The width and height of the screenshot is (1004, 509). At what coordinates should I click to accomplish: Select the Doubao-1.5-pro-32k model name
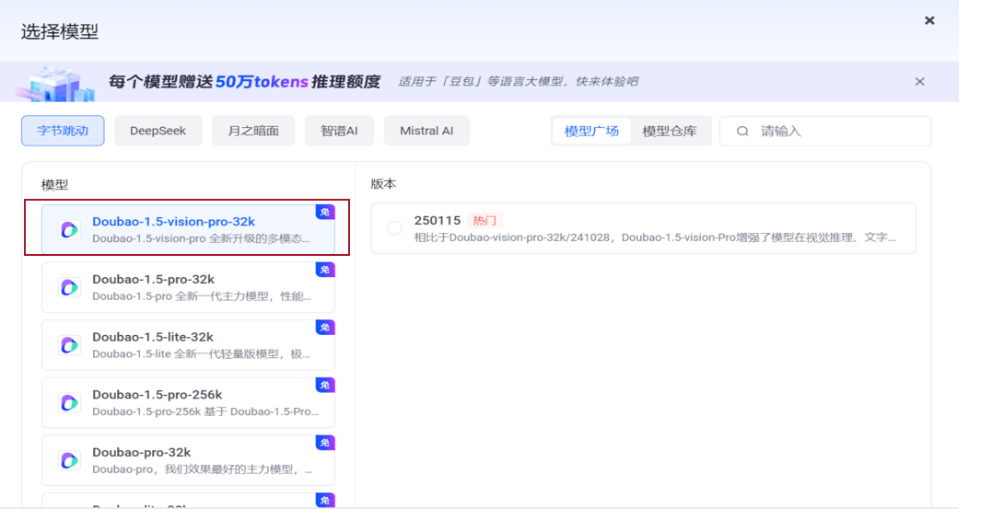pos(153,279)
